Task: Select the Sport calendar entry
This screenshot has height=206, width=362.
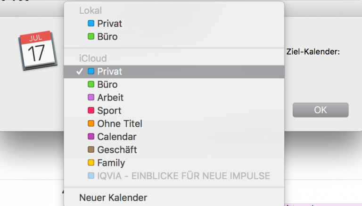Action: [x=109, y=111]
